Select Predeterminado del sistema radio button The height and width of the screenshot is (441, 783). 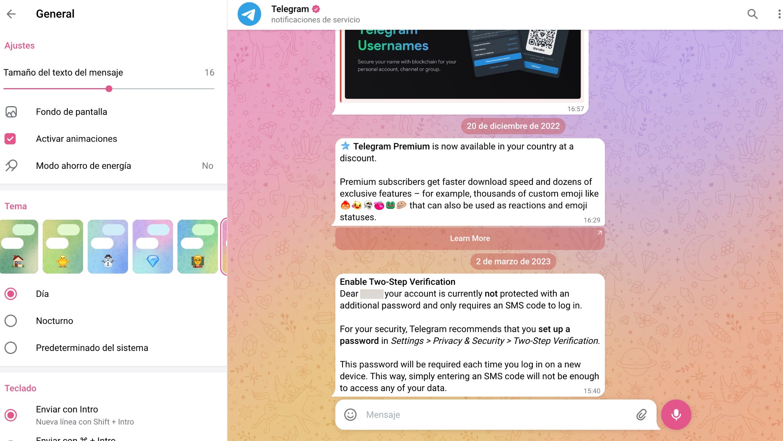pyautogui.click(x=10, y=347)
